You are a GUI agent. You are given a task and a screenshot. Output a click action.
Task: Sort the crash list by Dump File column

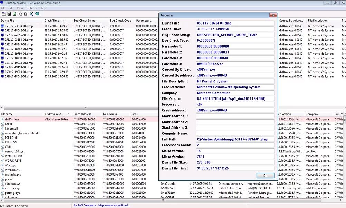tap(22, 20)
